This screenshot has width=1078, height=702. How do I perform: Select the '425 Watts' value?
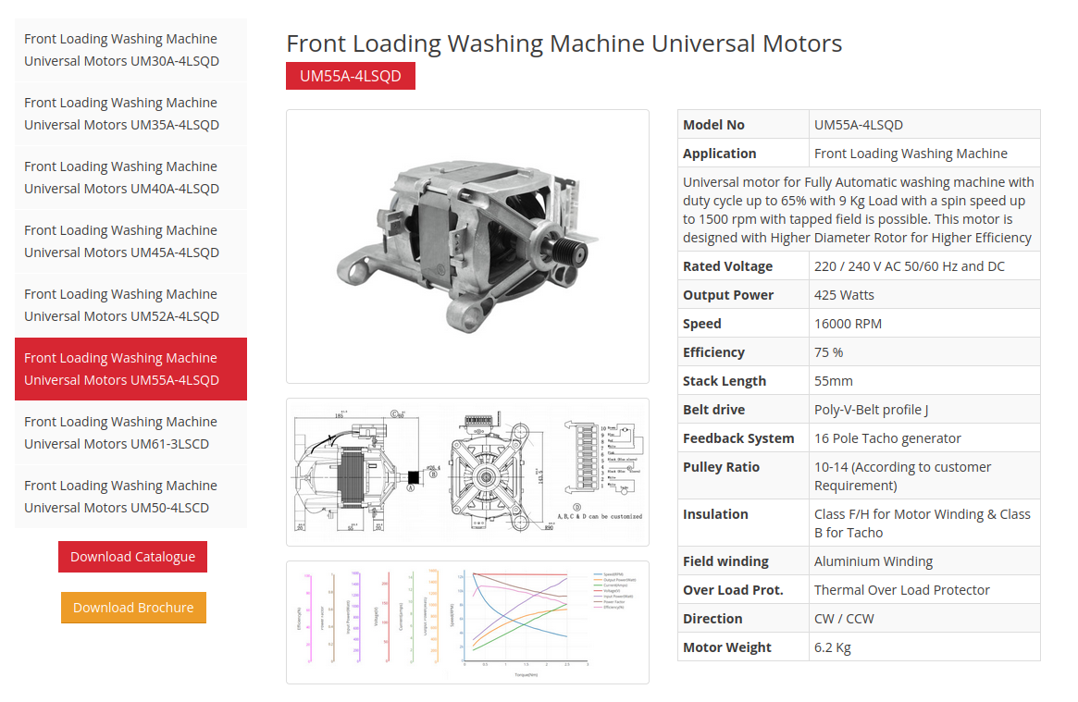pyautogui.click(x=844, y=295)
